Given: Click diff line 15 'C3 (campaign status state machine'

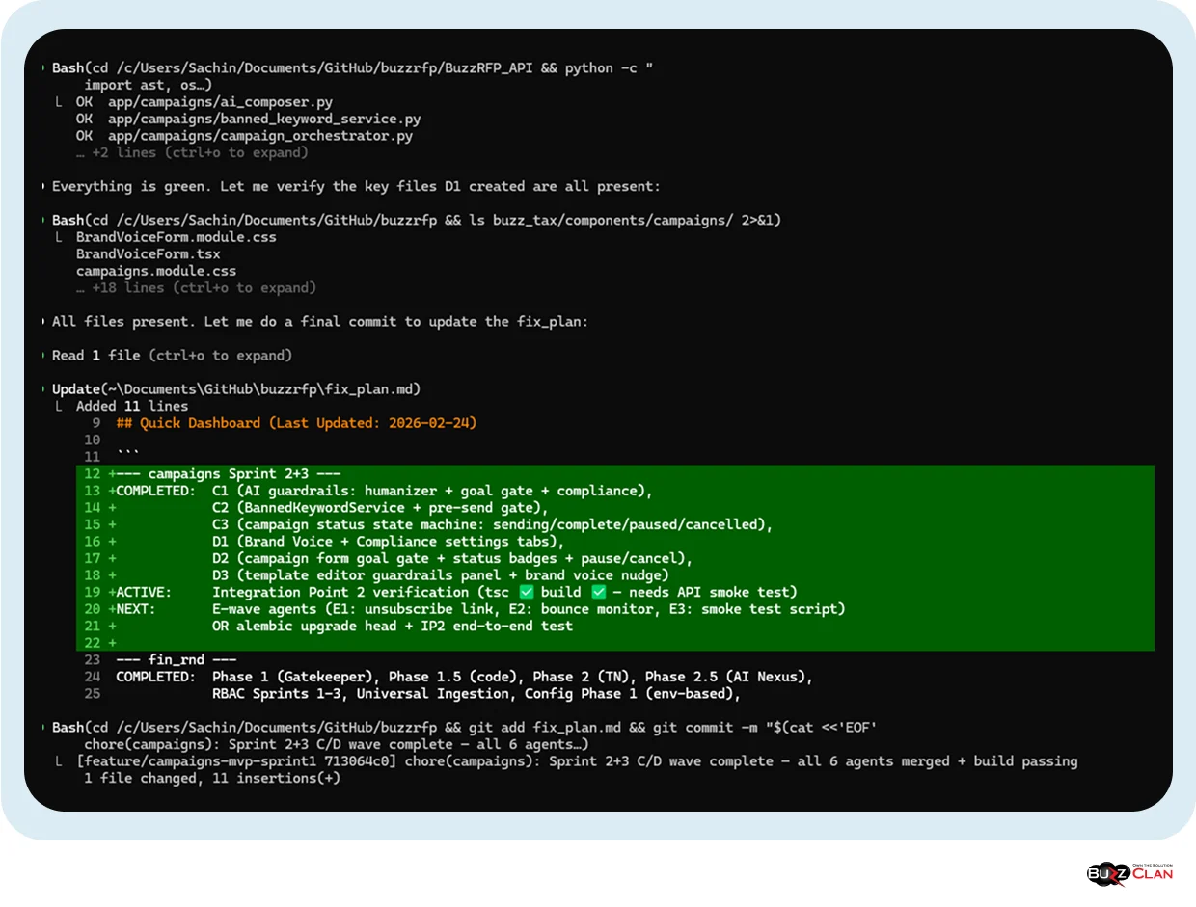Looking at the screenshot, I should [614, 524].
